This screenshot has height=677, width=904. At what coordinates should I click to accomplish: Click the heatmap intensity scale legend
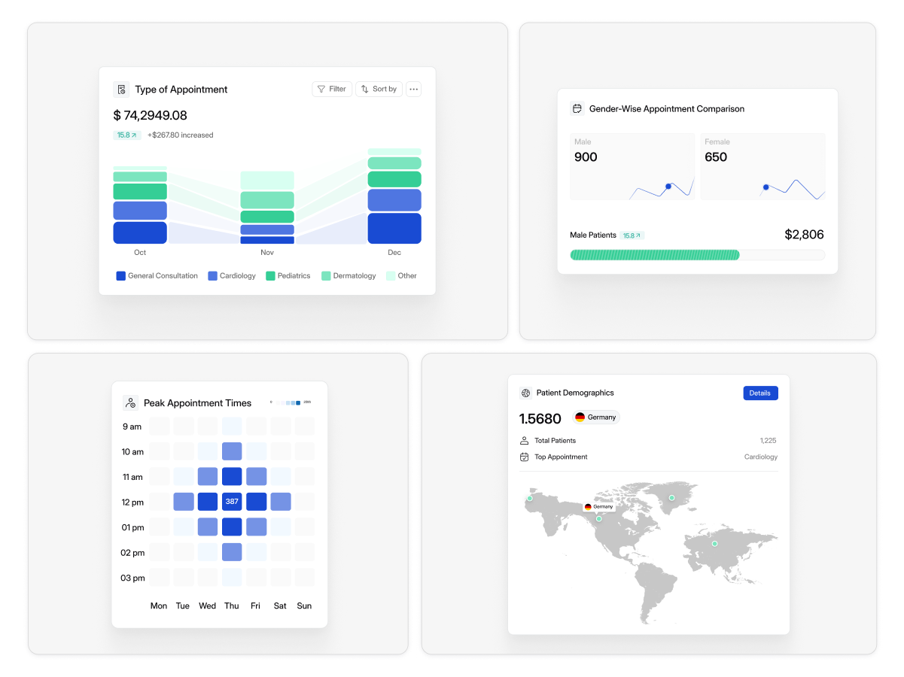[x=291, y=402]
